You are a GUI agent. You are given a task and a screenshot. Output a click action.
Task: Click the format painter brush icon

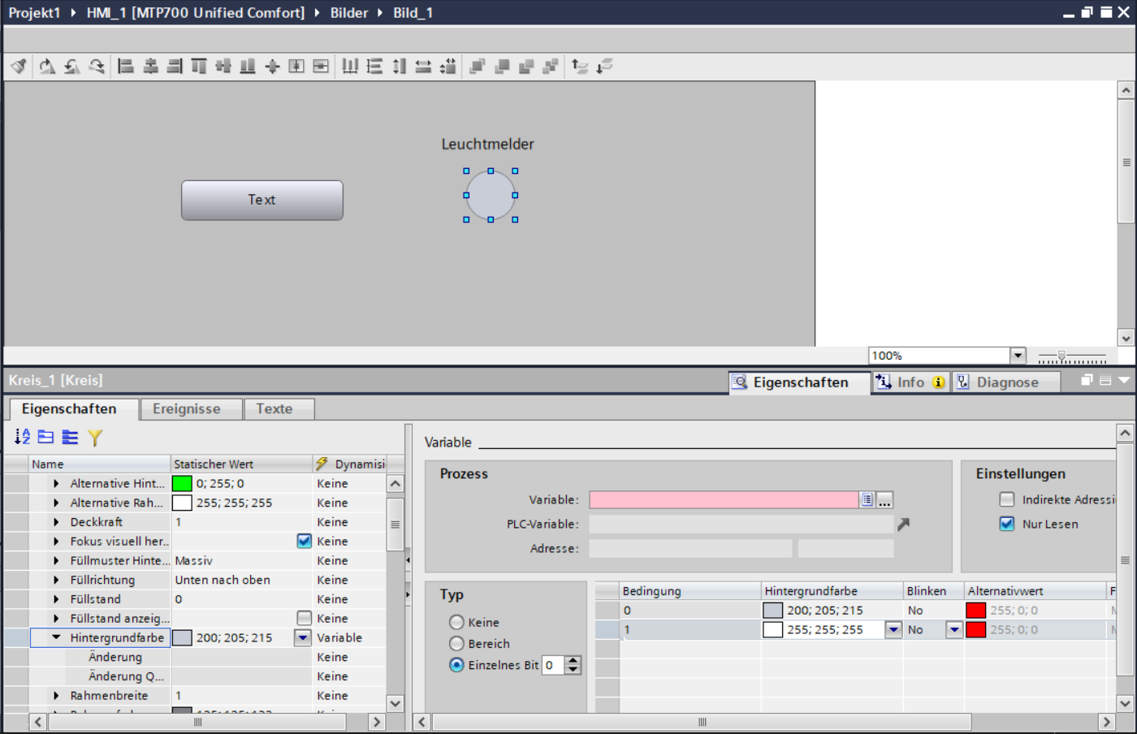click(19, 67)
